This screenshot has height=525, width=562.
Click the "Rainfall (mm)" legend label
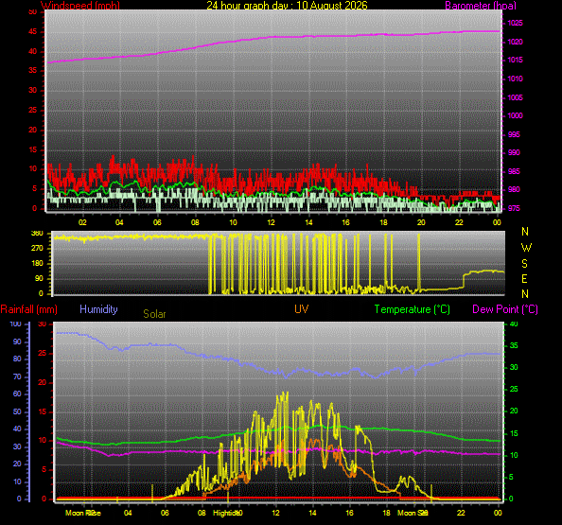tap(29, 309)
